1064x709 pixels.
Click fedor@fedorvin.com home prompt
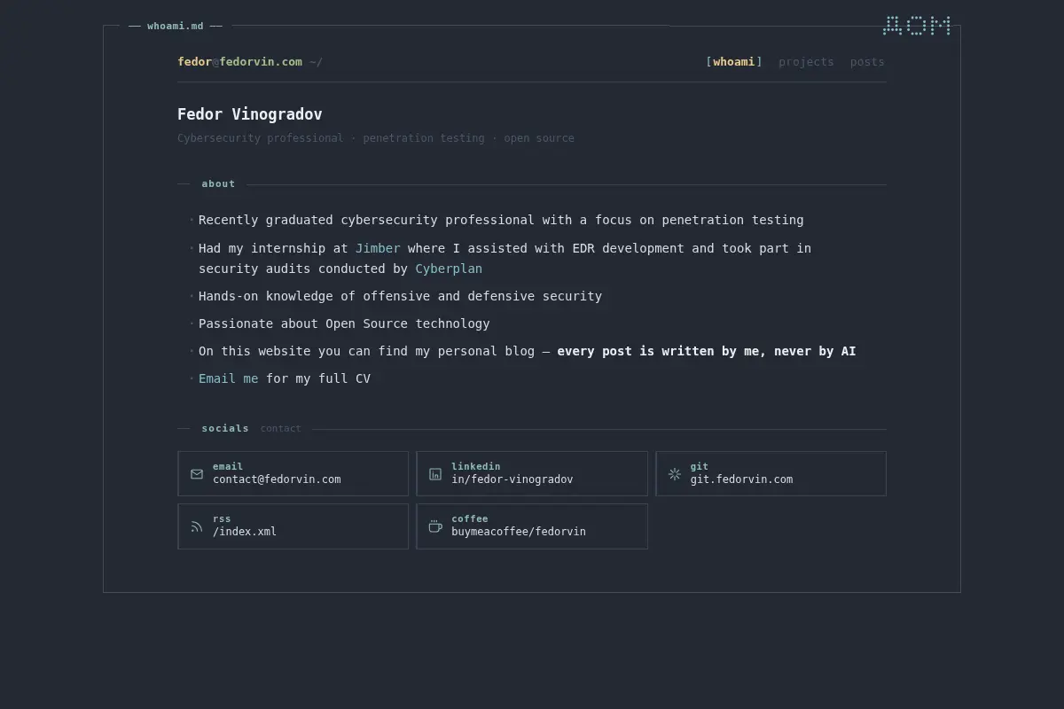coord(250,62)
